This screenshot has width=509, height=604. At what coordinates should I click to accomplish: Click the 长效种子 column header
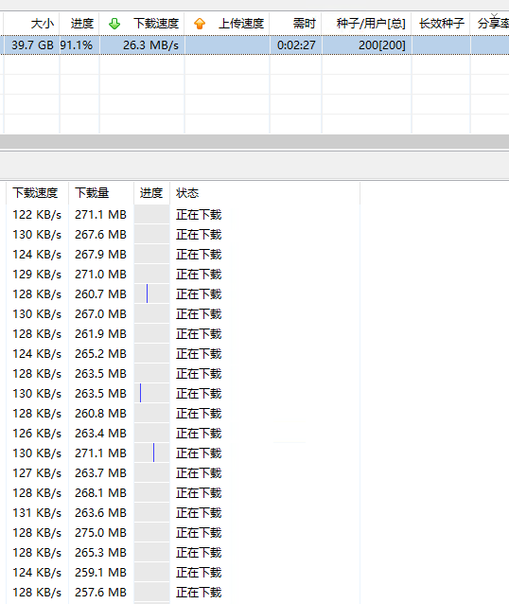click(x=442, y=24)
